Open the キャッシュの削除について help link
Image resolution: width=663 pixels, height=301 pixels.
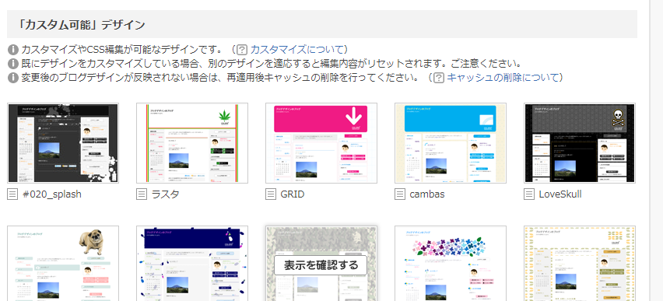coord(503,78)
